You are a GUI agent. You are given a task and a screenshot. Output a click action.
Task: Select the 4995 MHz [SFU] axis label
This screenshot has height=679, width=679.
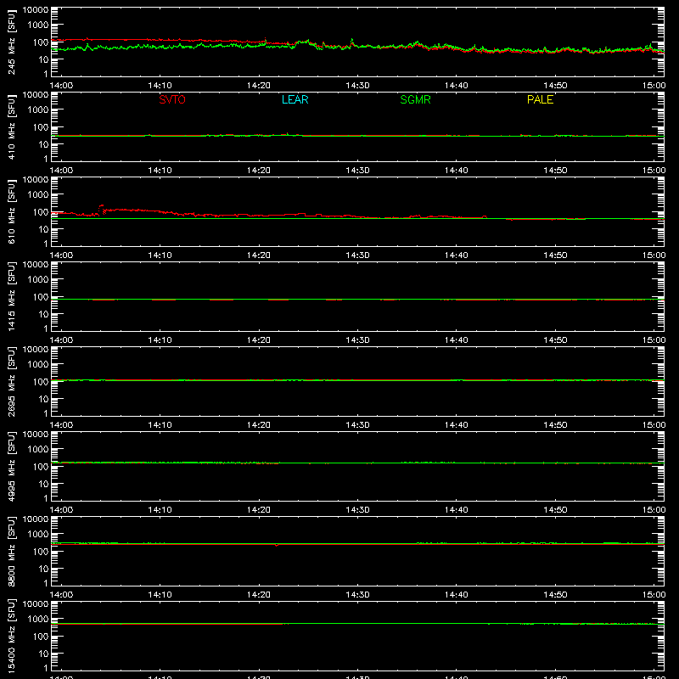coord(11,466)
